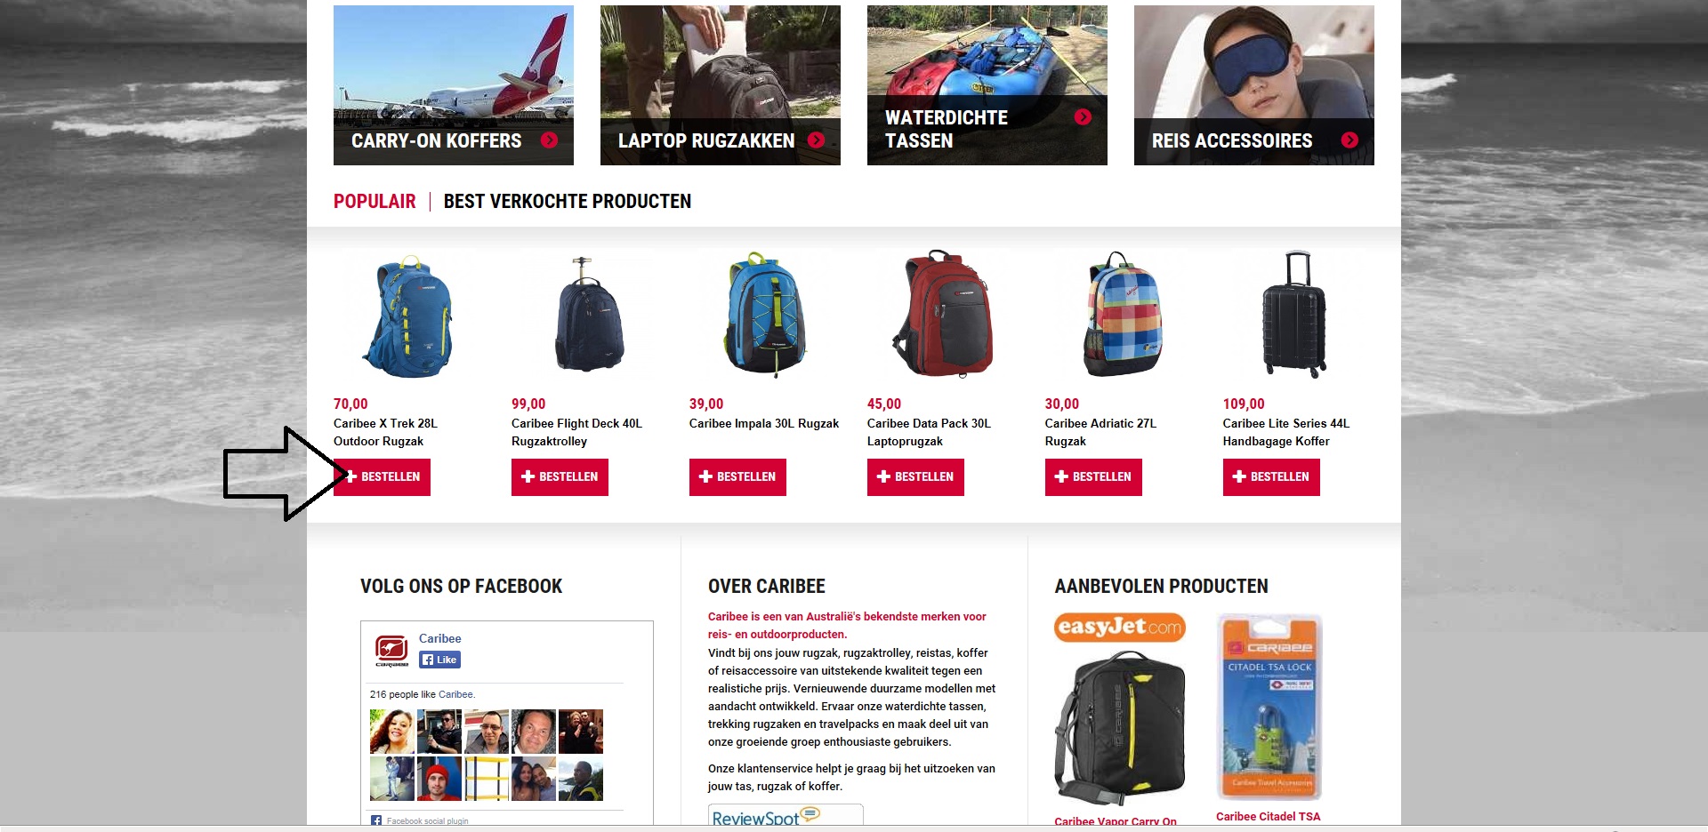Switch to the Populair tab
This screenshot has width=1708, height=832.
pos(375,202)
